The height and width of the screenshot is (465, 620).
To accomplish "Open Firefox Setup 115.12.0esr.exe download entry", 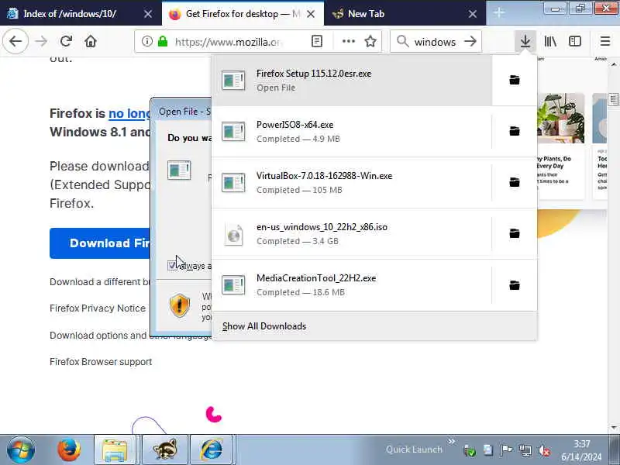I will (353, 81).
